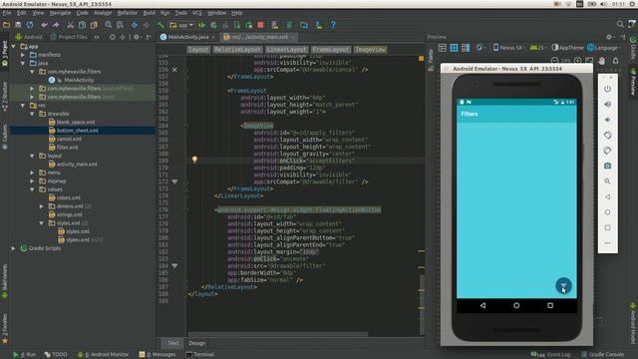Expand the manifests folder
This screenshot has height=359, width=638.
(23, 55)
